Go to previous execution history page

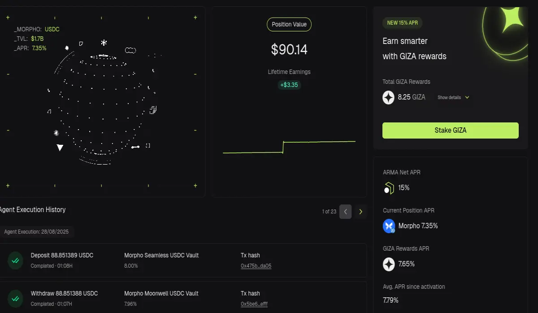(345, 212)
